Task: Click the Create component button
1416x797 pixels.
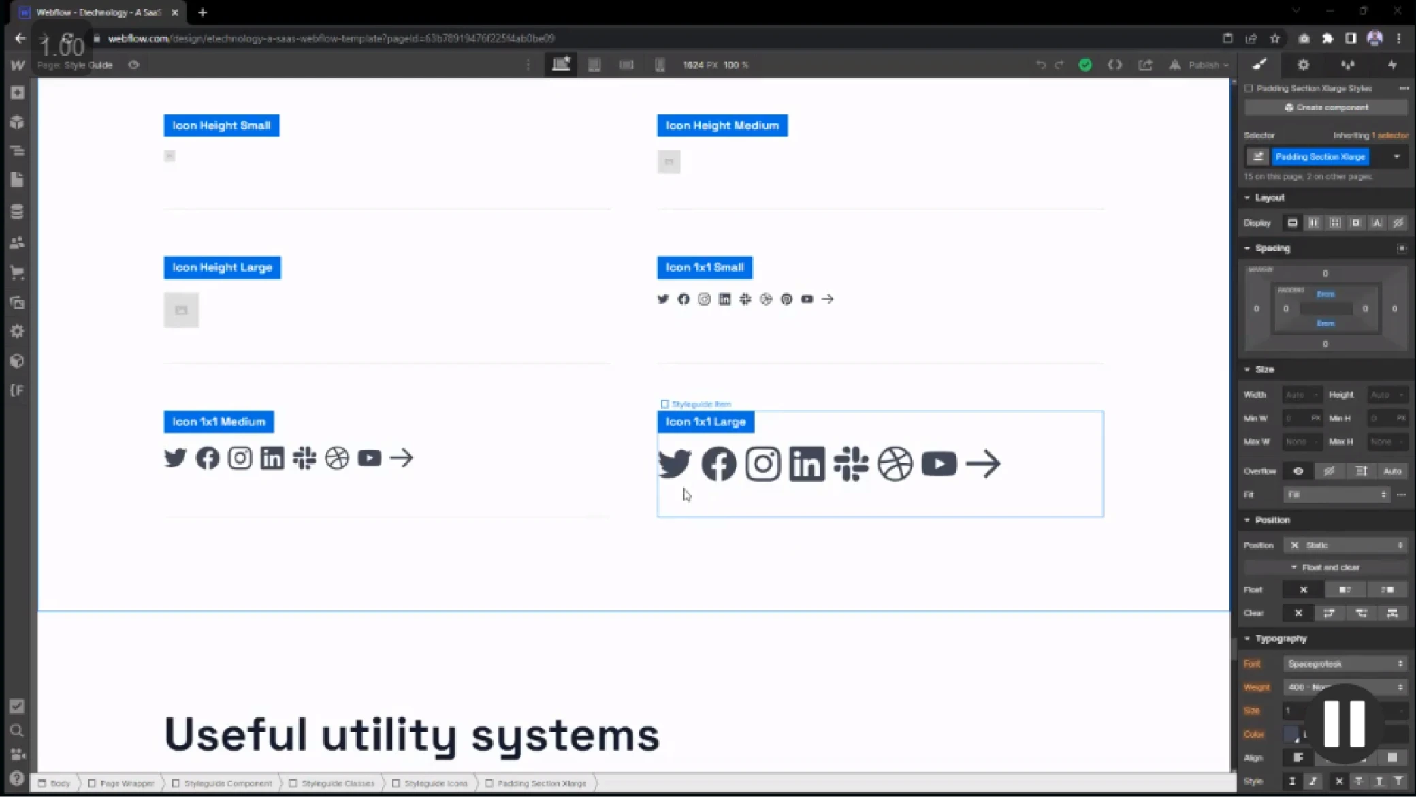Action: (x=1325, y=107)
